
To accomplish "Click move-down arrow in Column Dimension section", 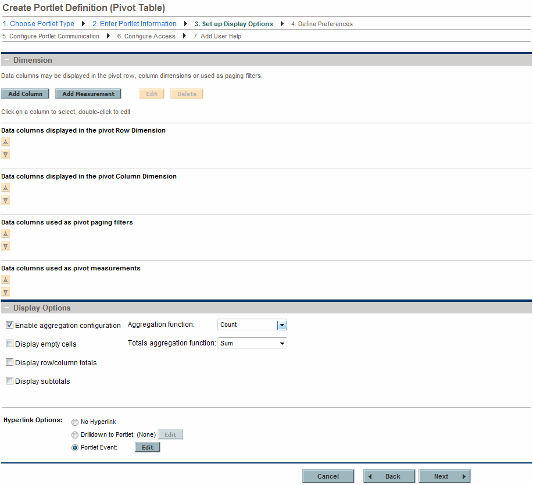I will click(x=5, y=201).
